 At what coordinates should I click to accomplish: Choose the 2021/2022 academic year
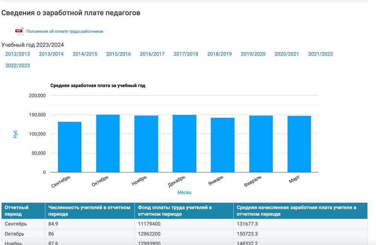320,54
